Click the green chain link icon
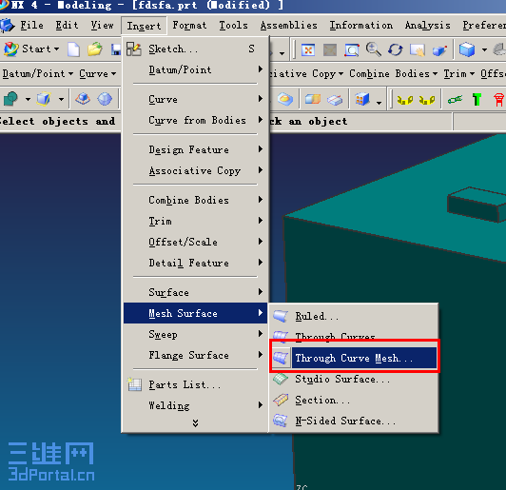This screenshot has height=490, width=506. pyautogui.click(x=455, y=100)
